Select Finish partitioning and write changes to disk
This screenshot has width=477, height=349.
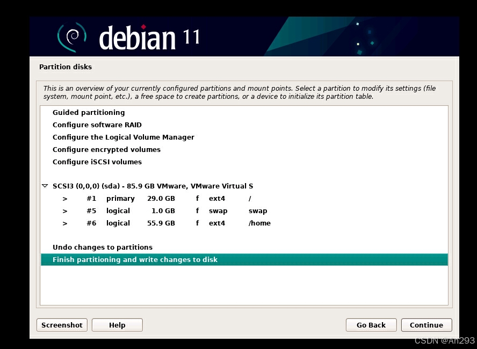(244, 260)
